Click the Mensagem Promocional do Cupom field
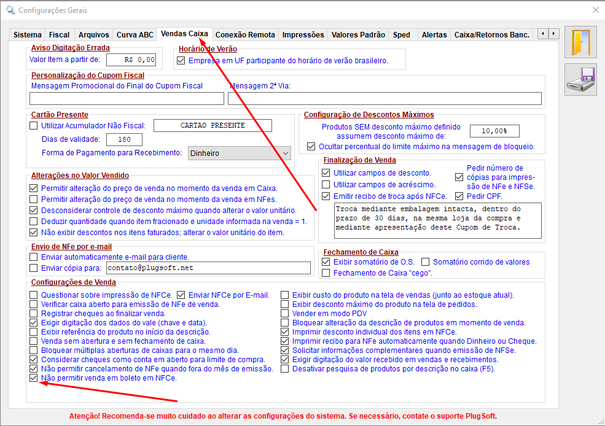Image resolution: width=605 pixels, height=426 pixels. click(127, 98)
